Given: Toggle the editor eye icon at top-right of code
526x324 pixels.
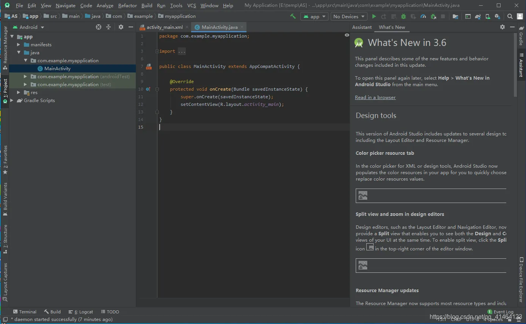Looking at the screenshot, I should [x=347, y=35].
